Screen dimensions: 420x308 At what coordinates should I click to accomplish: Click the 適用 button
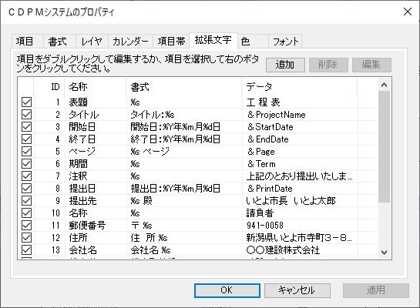click(376, 290)
